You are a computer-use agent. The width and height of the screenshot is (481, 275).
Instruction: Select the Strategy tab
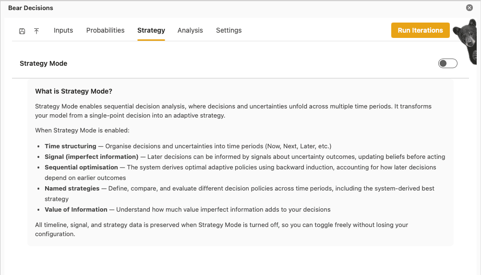point(151,30)
